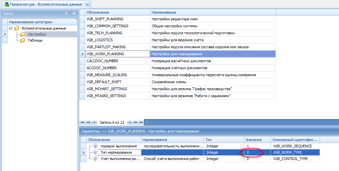
Task: Collapse the Вспомогательные данные tree node
Action: [x=11, y=28]
